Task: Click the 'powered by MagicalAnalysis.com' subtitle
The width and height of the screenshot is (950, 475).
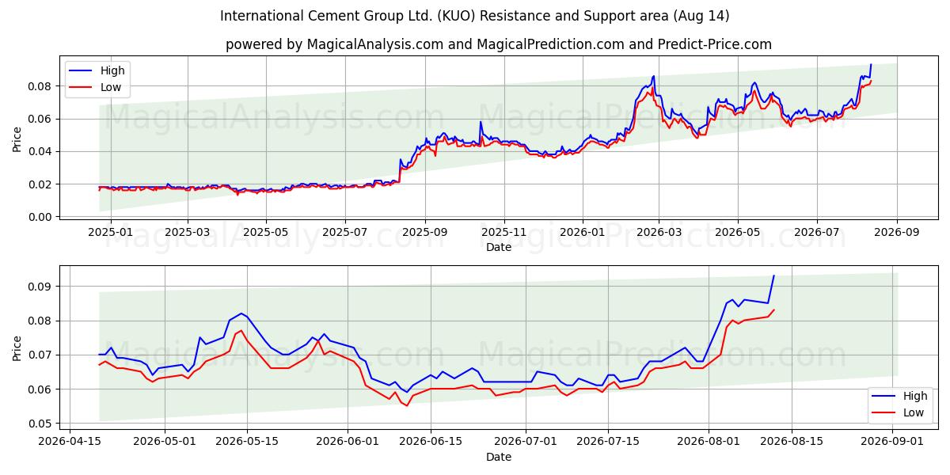Action: tap(499, 44)
